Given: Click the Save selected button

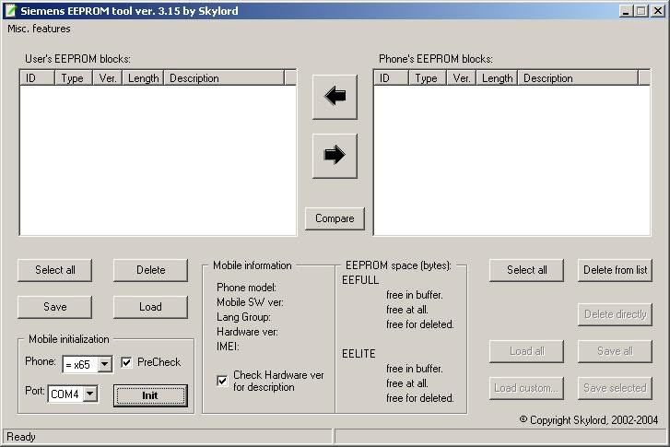Looking at the screenshot, I should tap(615, 388).
